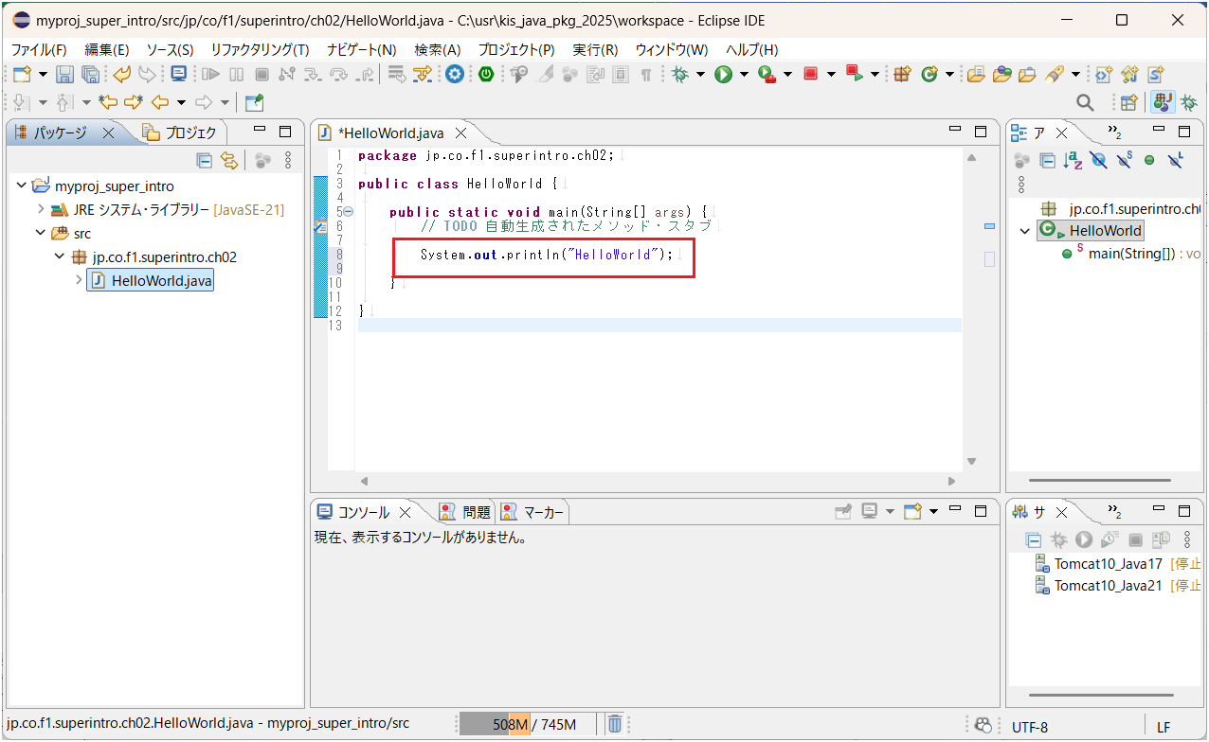Screen dimensions: 1209x742
Task: Toggle alphabetical sort in the Outline view
Action: (x=1073, y=160)
